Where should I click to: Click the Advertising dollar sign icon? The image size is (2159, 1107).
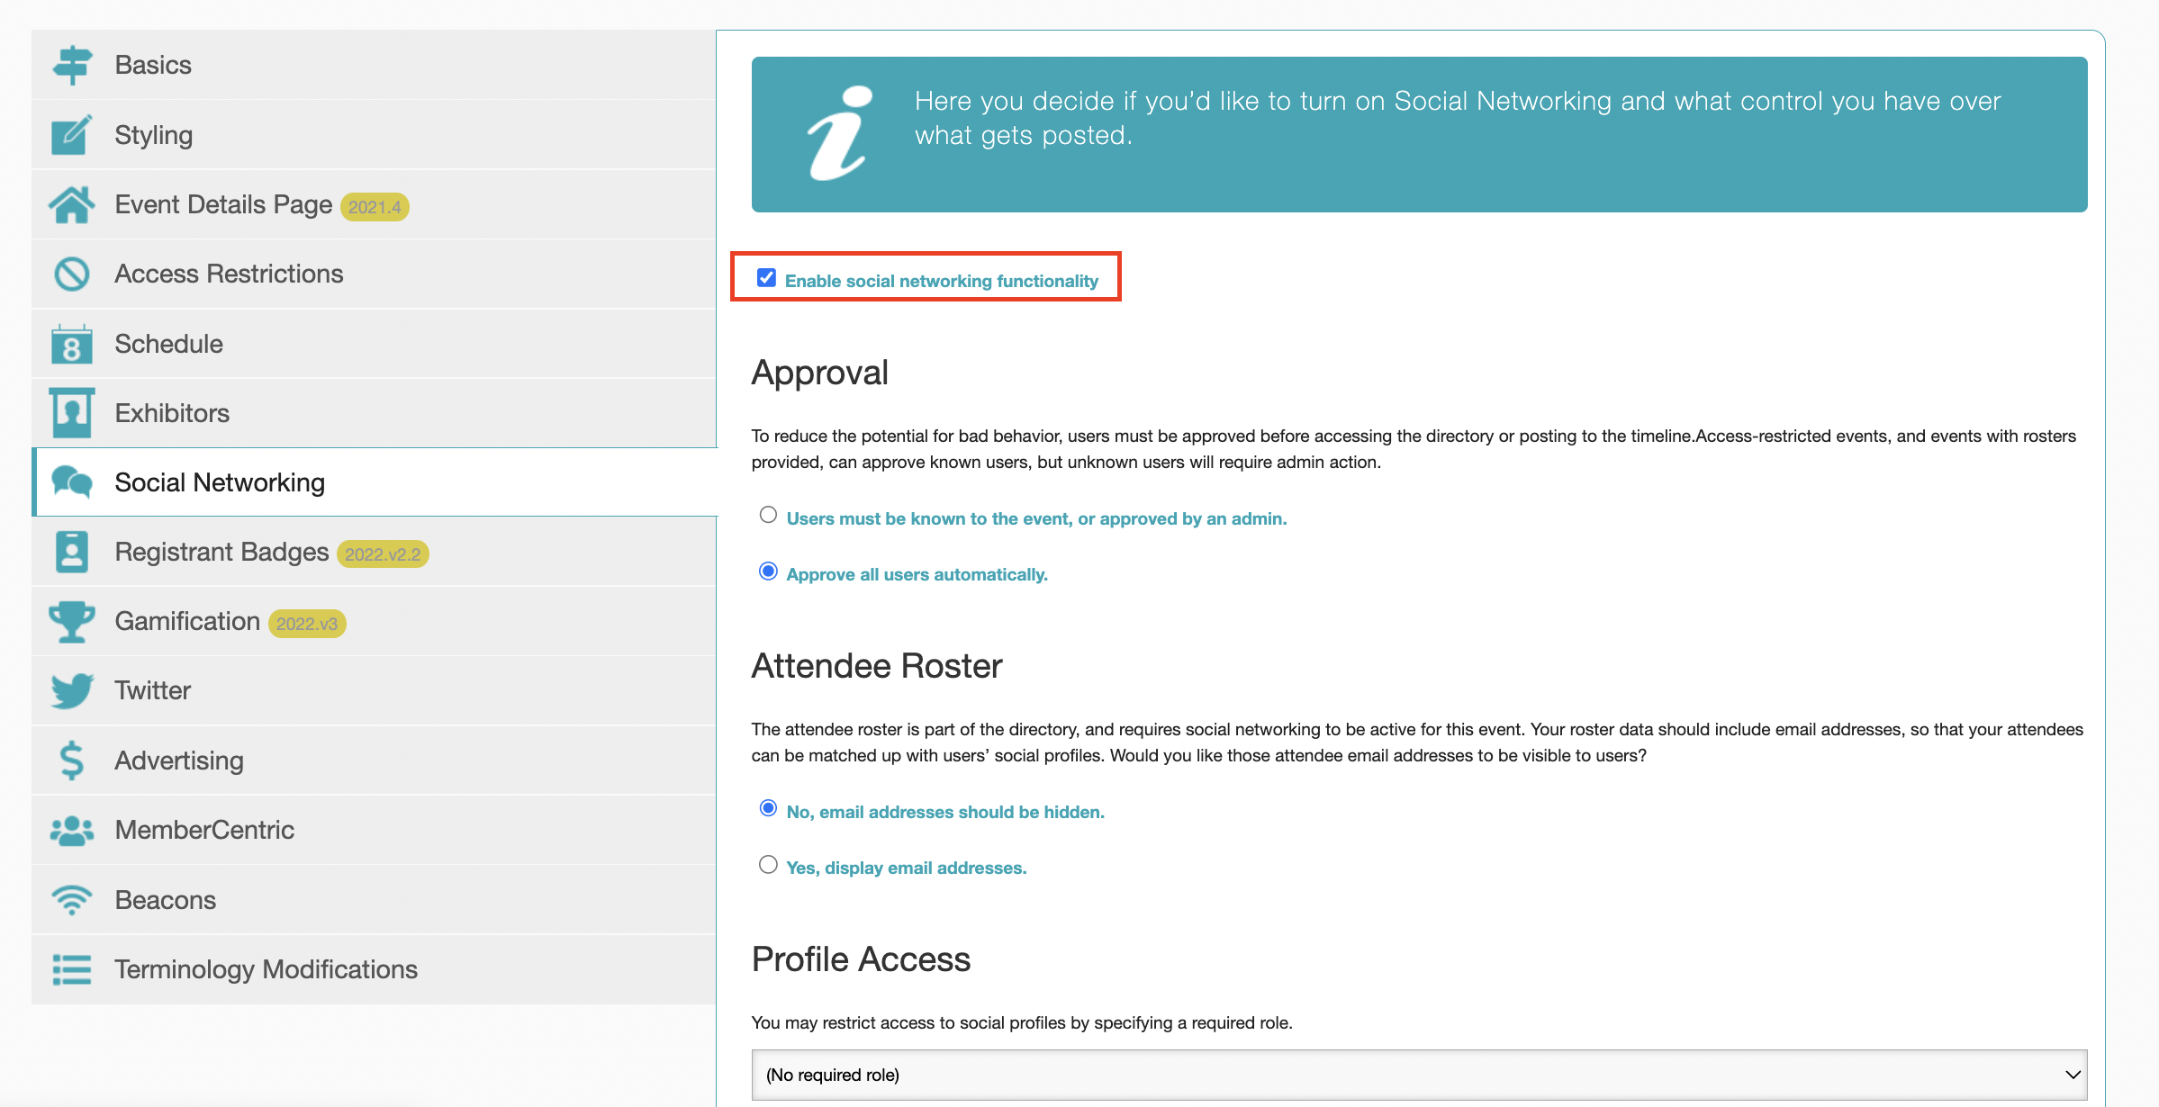[x=72, y=760]
